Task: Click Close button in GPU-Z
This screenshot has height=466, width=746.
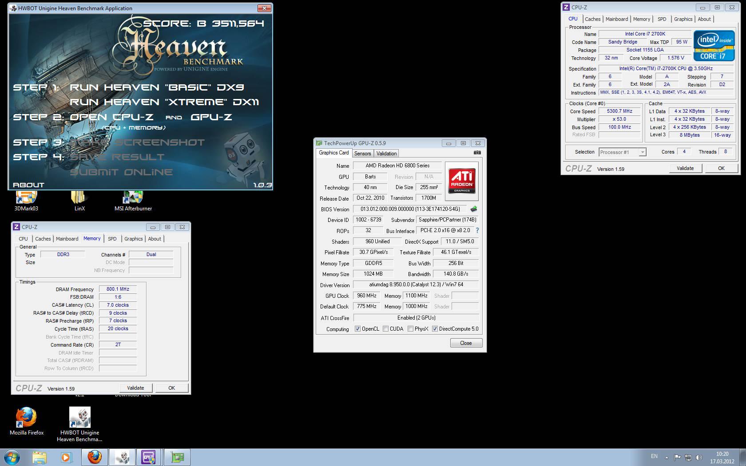Action: pos(466,343)
